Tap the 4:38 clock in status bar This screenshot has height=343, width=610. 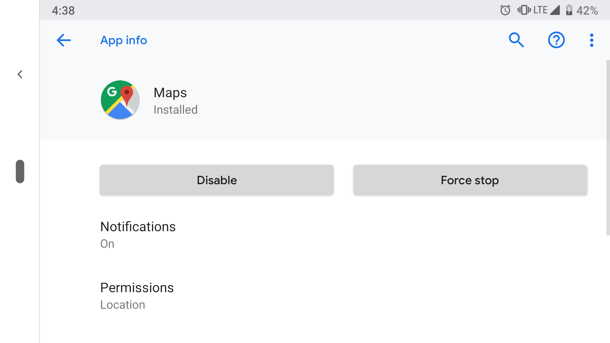pyautogui.click(x=63, y=10)
